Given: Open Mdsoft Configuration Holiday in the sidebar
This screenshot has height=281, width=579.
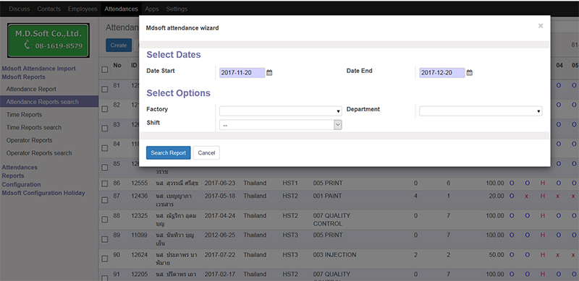Looking at the screenshot, I should (43, 193).
